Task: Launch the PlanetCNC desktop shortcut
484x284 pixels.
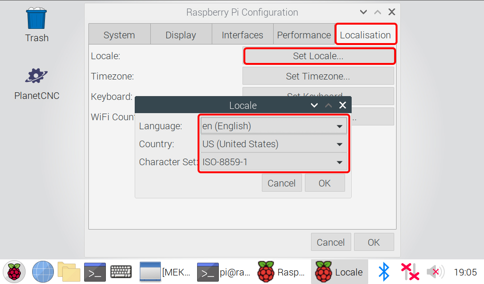Action: click(x=36, y=84)
